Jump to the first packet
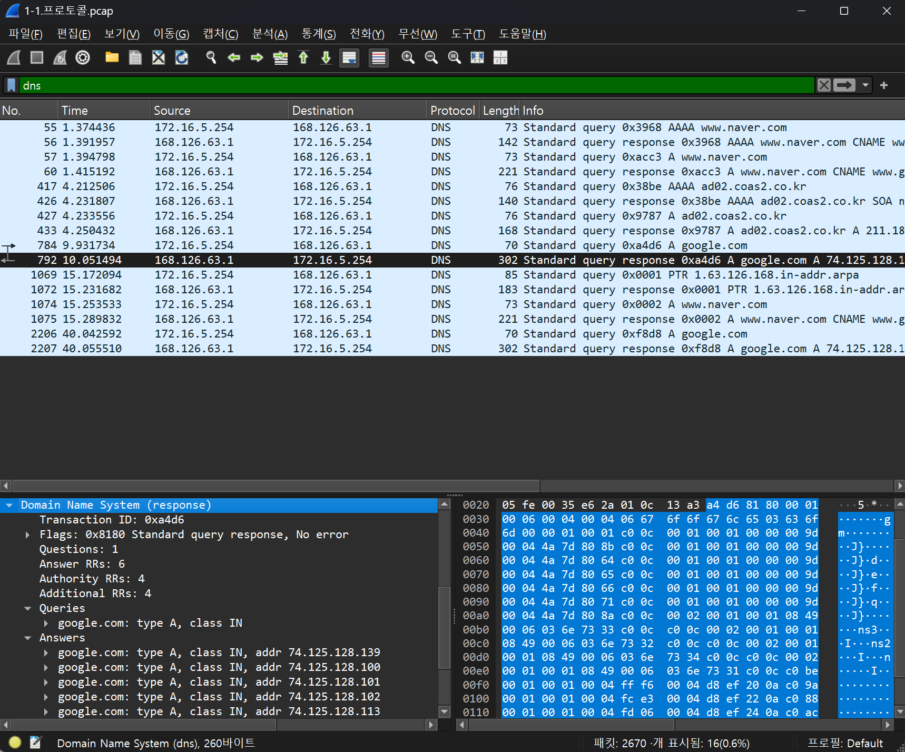Viewport: 905px width, 752px height. pyautogui.click(x=303, y=57)
